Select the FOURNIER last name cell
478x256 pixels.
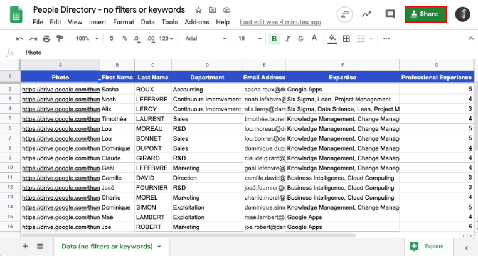pyautogui.click(x=152, y=188)
